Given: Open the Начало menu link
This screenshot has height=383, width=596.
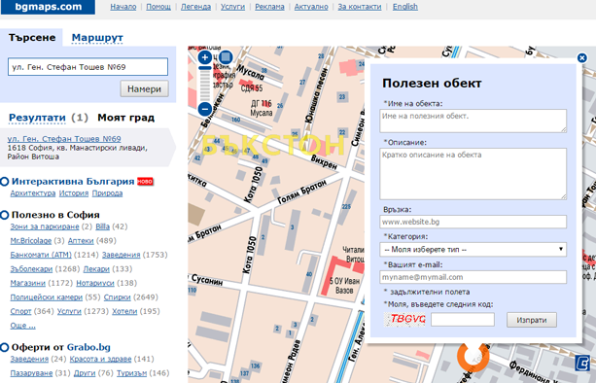Looking at the screenshot, I should tap(123, 7).
